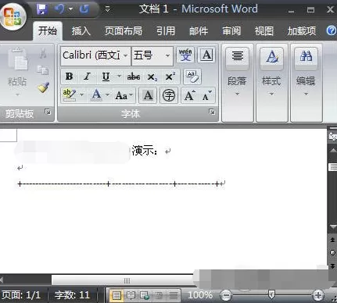The height and width of the screenshot is (303, 337).
Task: Open font color dropdown arrow
Action: (107, 94)
